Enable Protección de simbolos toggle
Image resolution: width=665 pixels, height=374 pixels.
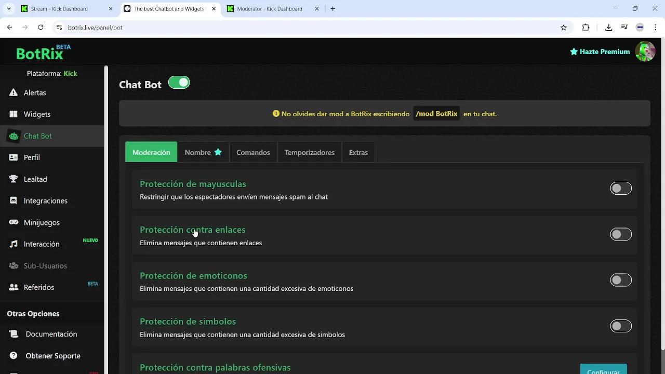point(621,326)
